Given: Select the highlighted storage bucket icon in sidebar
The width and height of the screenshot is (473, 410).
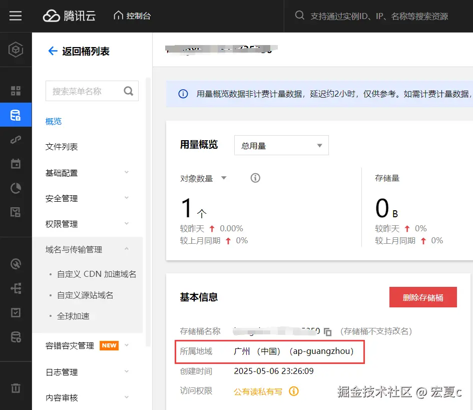Looking at the screenshot, I should point(16,115).
